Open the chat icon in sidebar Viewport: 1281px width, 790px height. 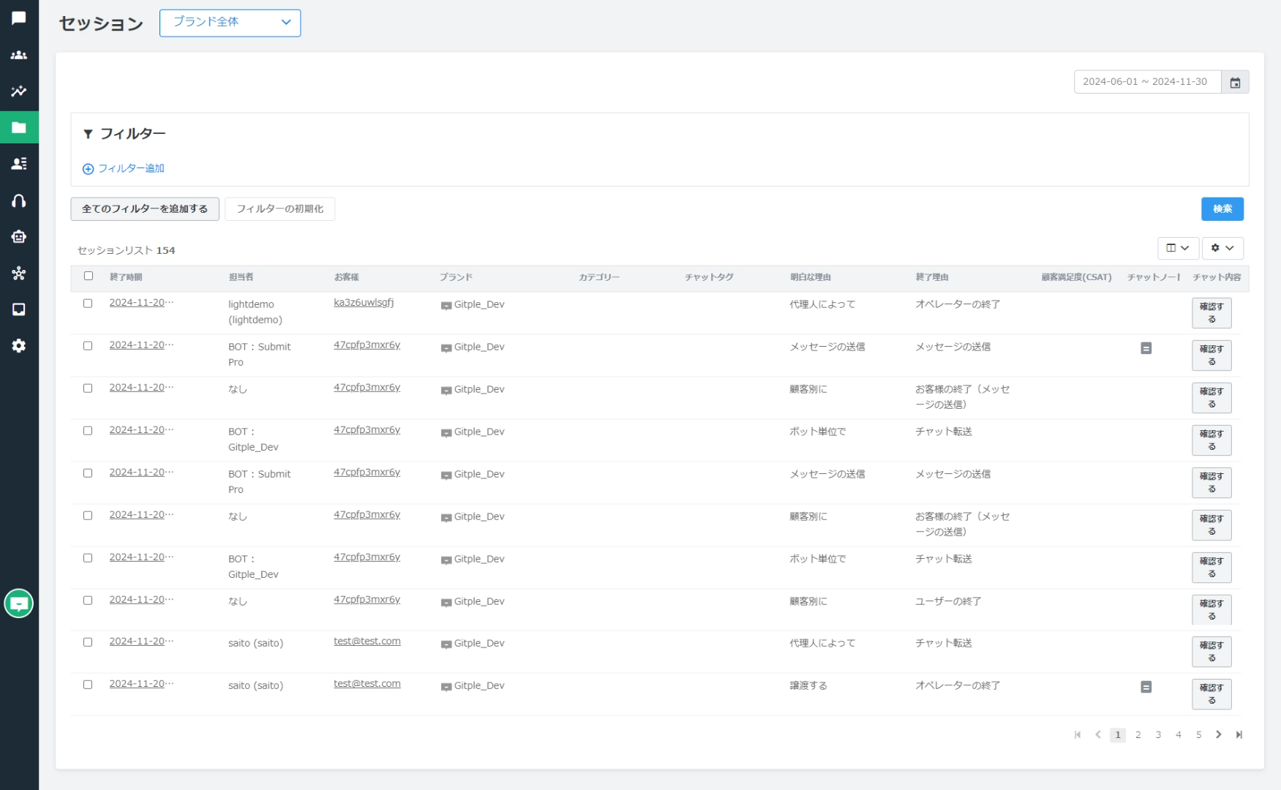(19, 18)
